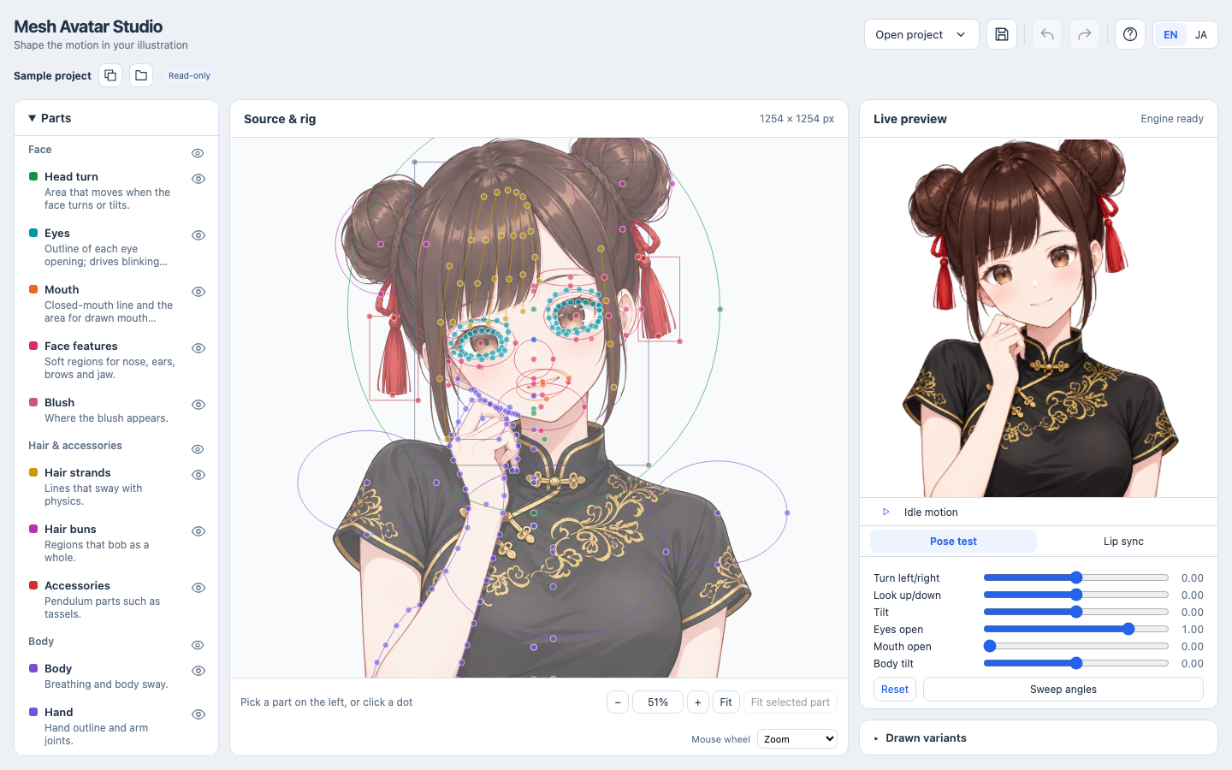Viewport: 1232px width, 770px height.
Task: Click the folder icon beside Sample project
Action: (x=141, y=75)
